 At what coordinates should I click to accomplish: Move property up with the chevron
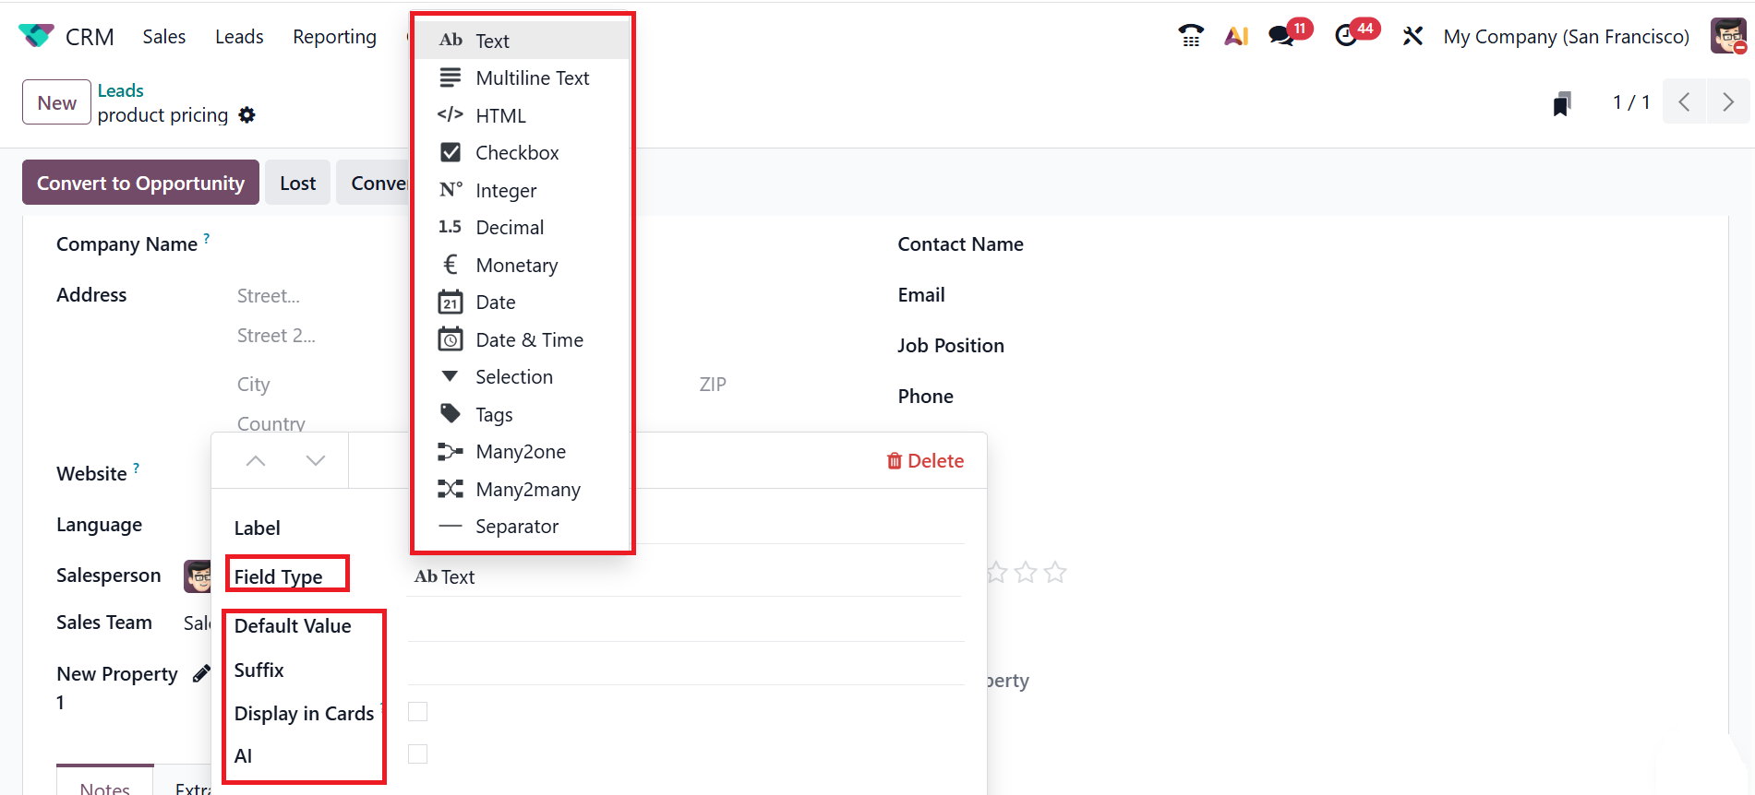coord(256,460)
